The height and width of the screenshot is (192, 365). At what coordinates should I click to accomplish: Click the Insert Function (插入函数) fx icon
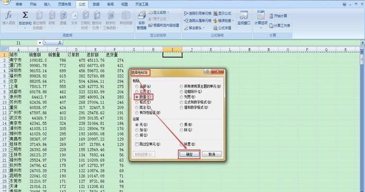click(x=8, y=15)
